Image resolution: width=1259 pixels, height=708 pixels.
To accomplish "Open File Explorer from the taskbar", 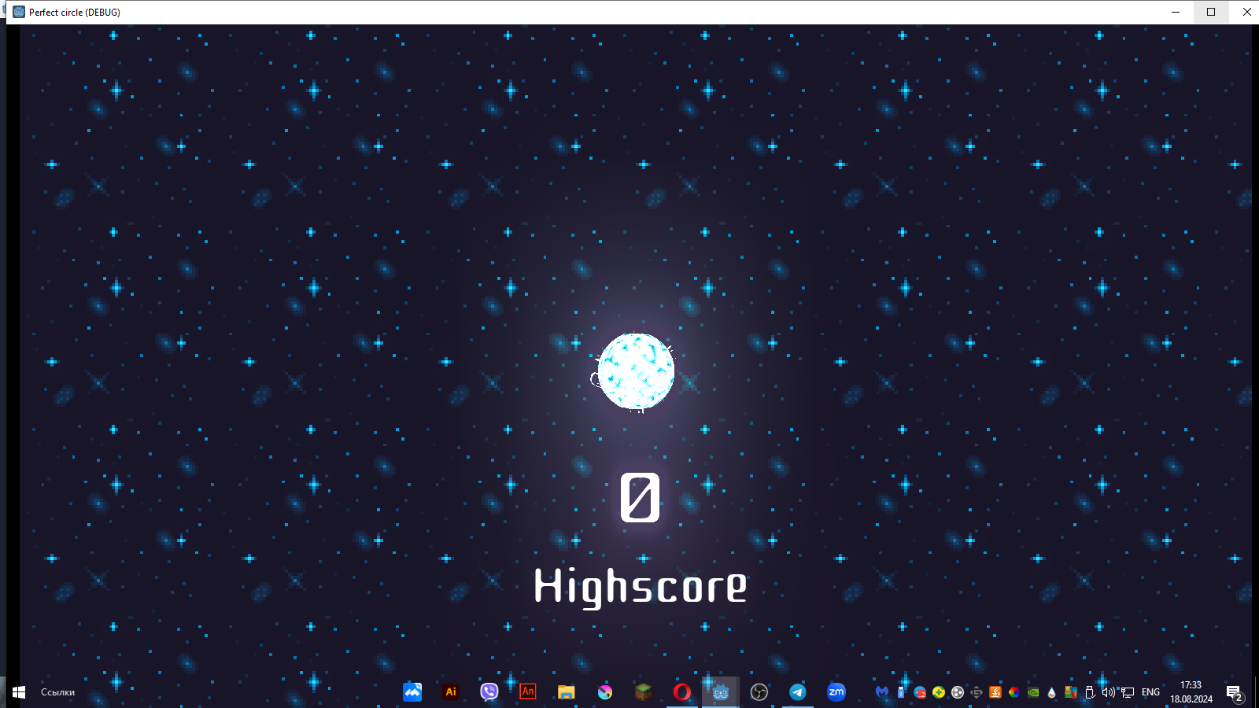I will (567, 692).
